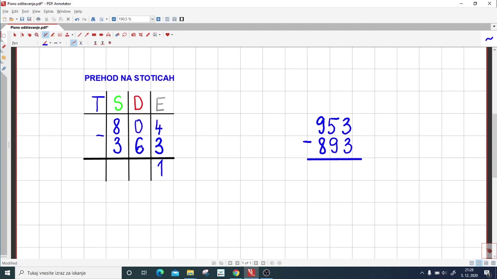Select the Text box tool
497x279 pixels.
(x=60, y=35)
